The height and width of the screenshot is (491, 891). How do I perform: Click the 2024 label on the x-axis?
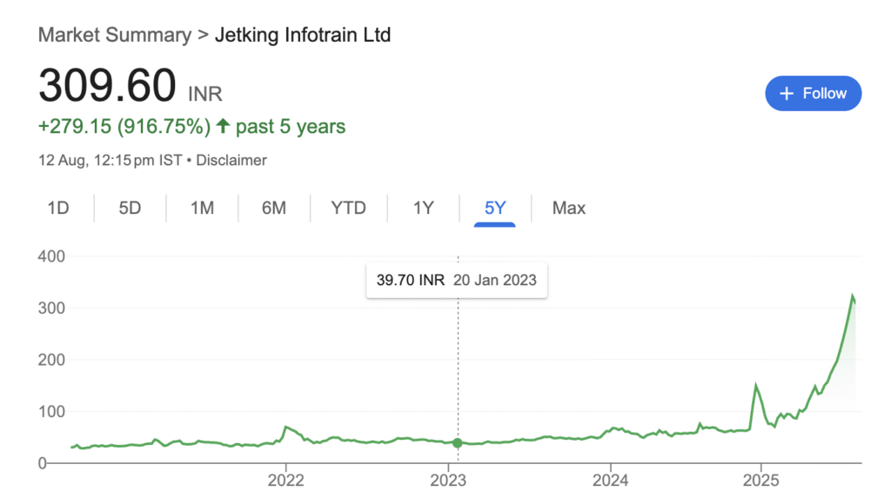(x=611, y=480)
